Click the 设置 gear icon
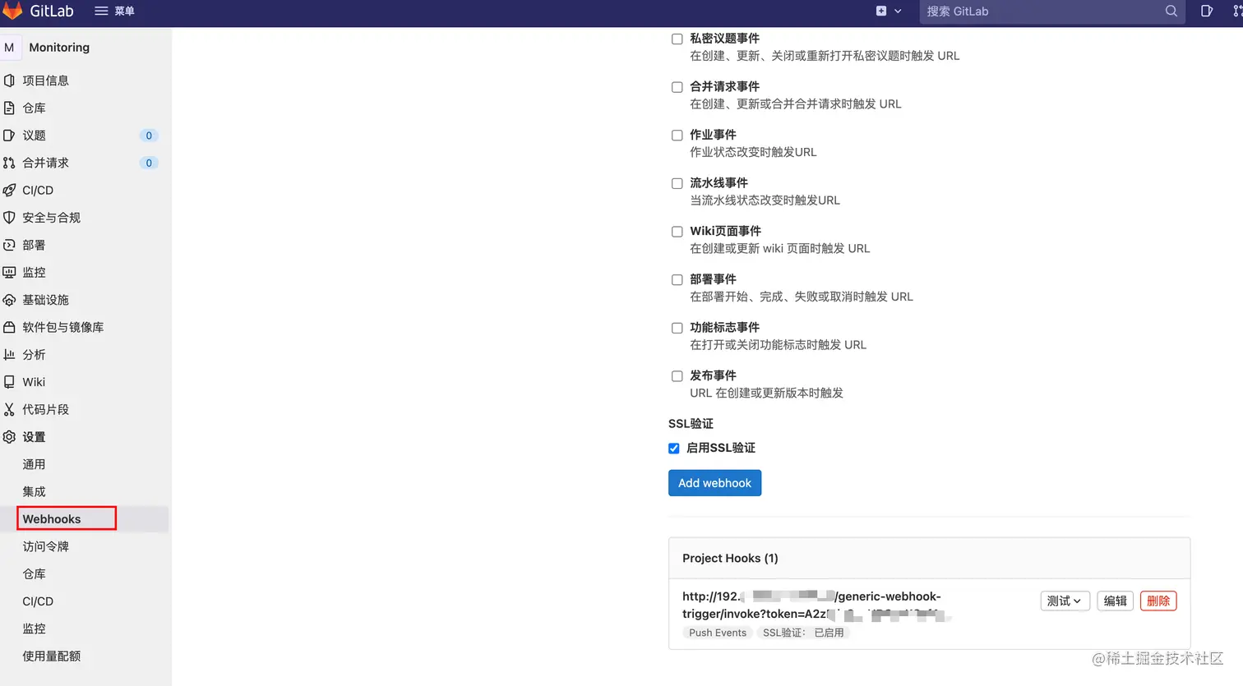Image resolution: width=1243 pixels, height=686 pixels. click(9, 437)
